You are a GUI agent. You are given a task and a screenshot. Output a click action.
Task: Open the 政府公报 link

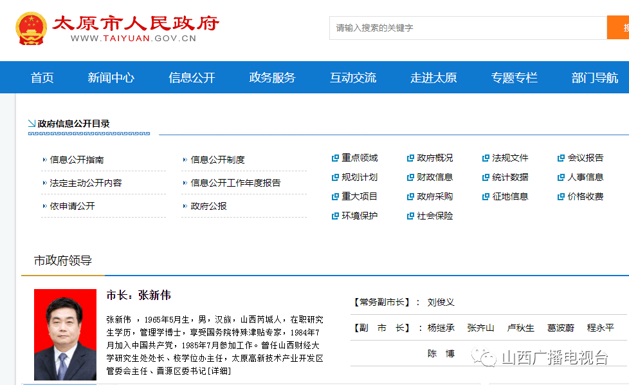pos(208,207)
